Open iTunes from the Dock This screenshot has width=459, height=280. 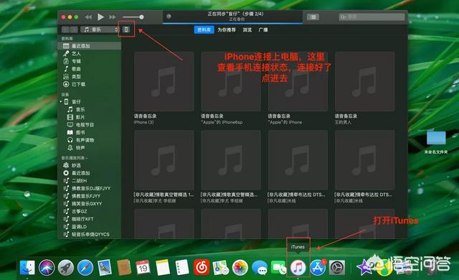click(298, 267)
